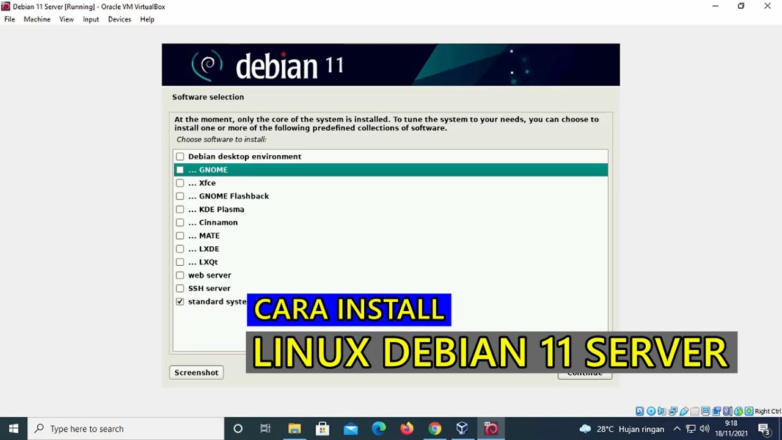Launch File Explorer from the taskbar

294,428
